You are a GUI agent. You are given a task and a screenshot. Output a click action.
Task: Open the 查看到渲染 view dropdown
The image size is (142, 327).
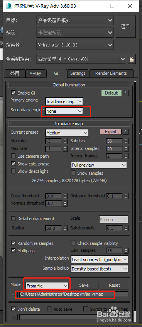(81, 59)
